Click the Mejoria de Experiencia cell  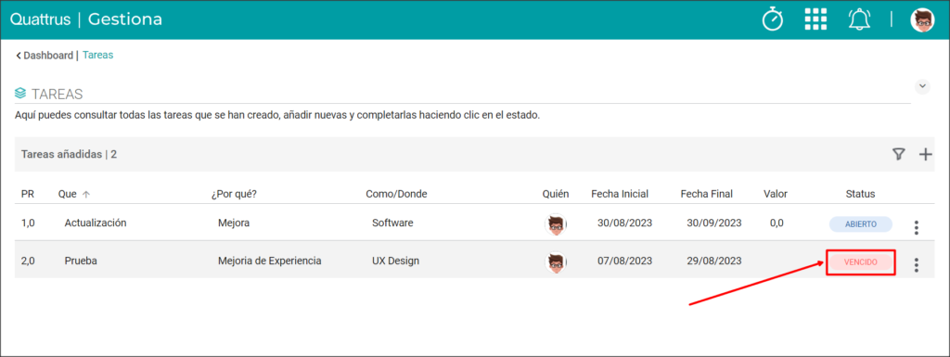tap(270, 261)
